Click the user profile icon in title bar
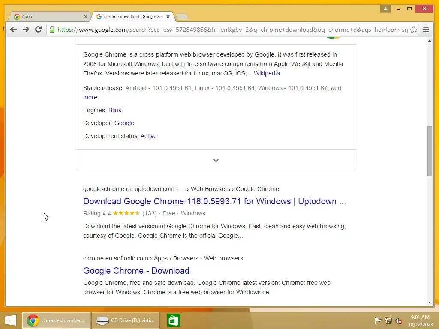 (385, 9)
